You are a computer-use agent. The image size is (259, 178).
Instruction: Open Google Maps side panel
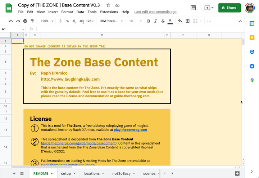coord(252,80)
